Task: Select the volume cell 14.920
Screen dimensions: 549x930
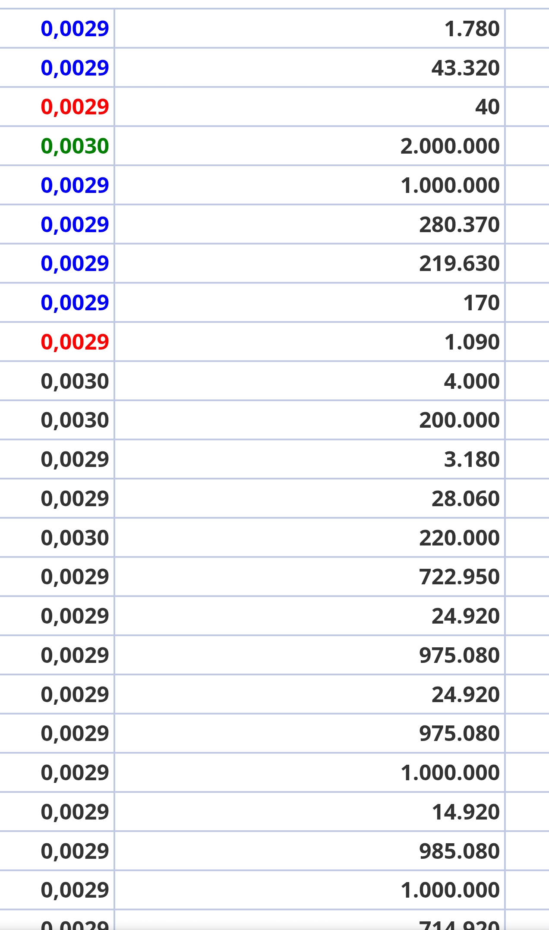Action: point(466,812)
